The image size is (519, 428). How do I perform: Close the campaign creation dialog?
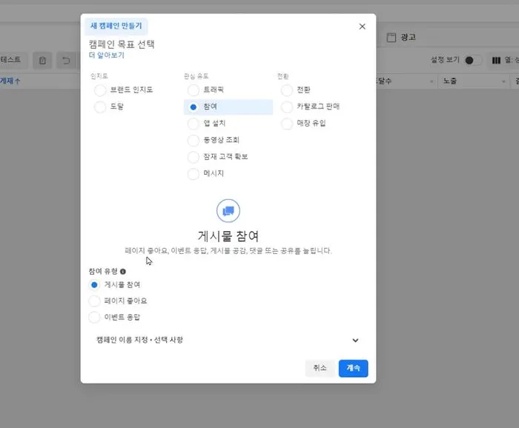pyautogui.click(x=362, y=27)
